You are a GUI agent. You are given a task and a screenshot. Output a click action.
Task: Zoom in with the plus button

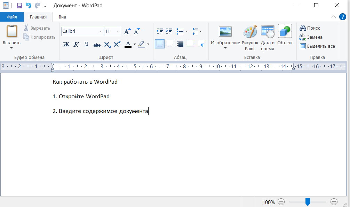(334, 202)
